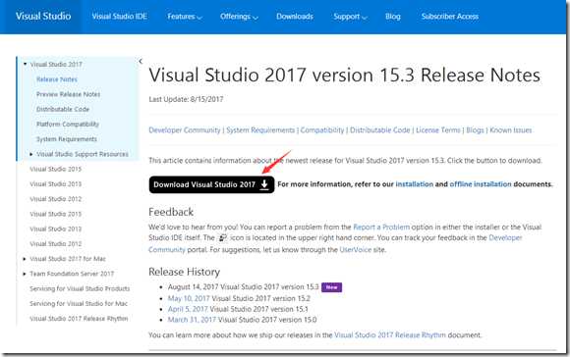Open Visual Studio 2017 Release Rhythm in sidebar
570x357 pixels.
(x=79, y=318)
